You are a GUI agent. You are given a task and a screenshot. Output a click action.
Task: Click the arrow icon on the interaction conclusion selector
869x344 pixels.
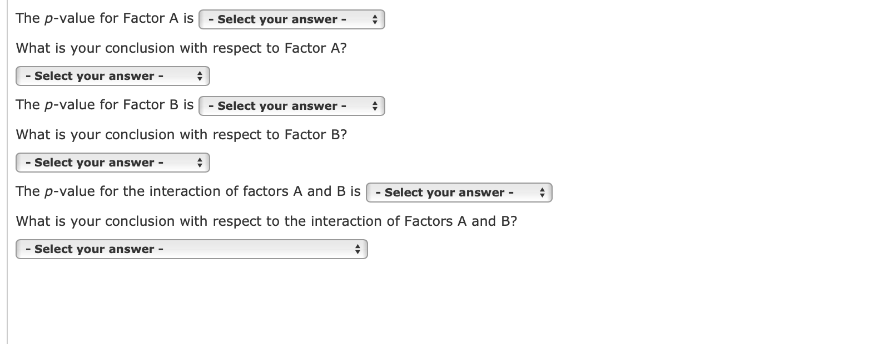click(358, 249)
